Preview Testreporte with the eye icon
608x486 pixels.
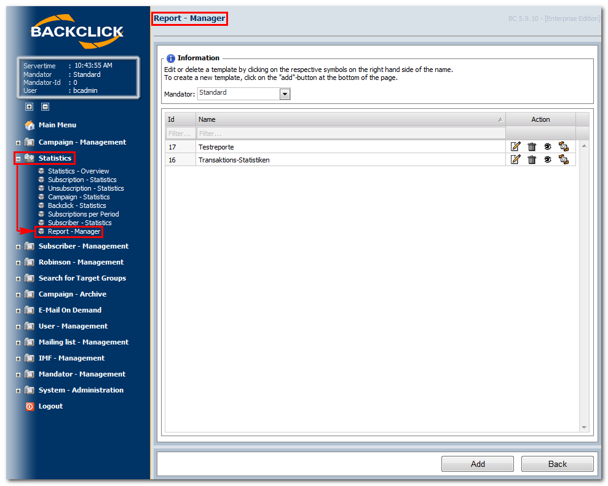(548, 147)
